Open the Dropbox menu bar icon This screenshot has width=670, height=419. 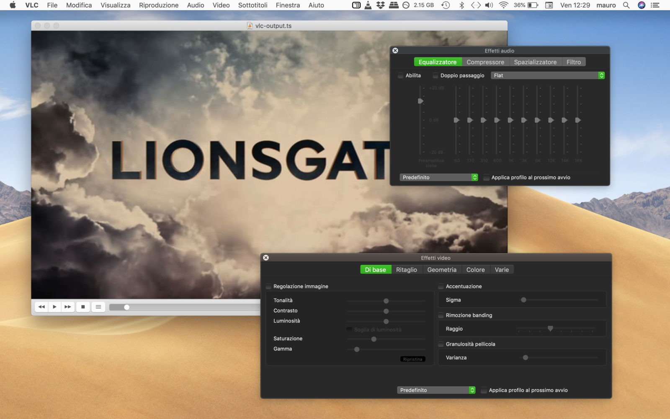(x=380, y=5)
